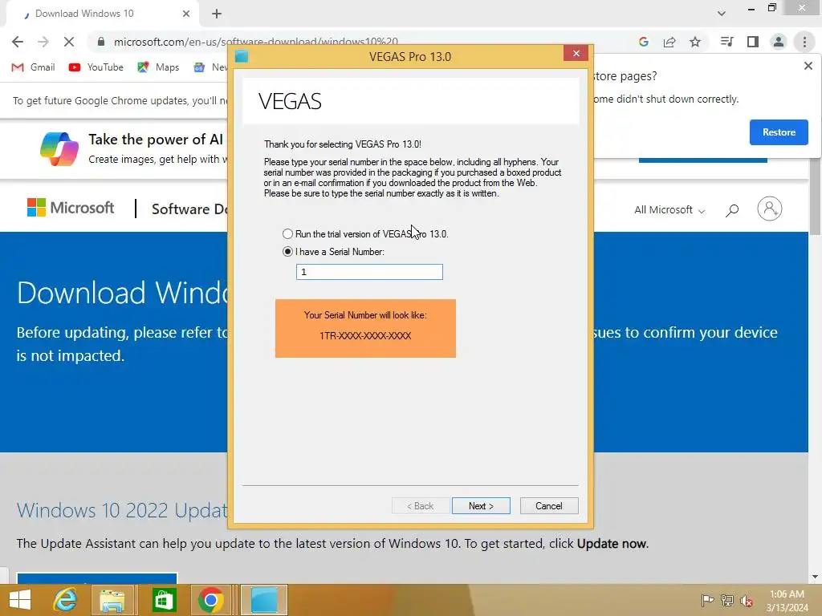Click Restore button in Chrome popup
Viewport: 822px width, 616px height.
[779, 132]
